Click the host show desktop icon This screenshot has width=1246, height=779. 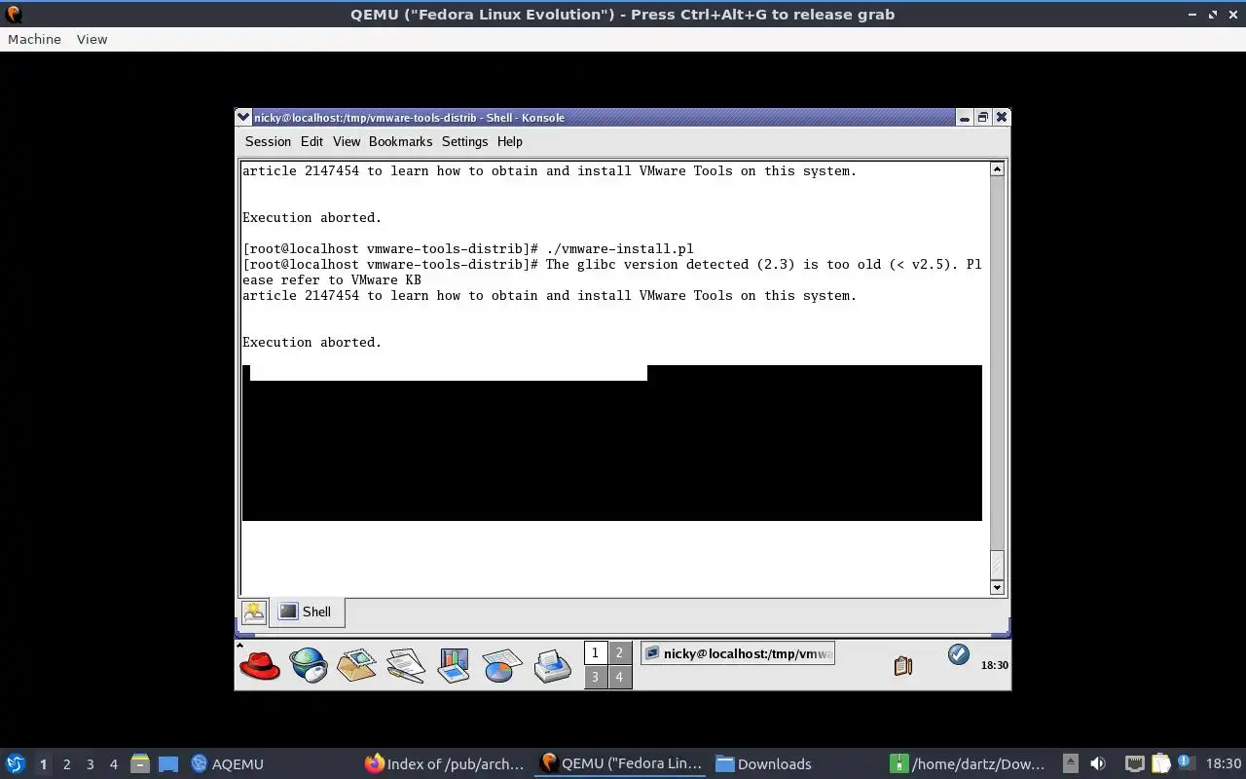pyautogui.click(x=168, y=763)
